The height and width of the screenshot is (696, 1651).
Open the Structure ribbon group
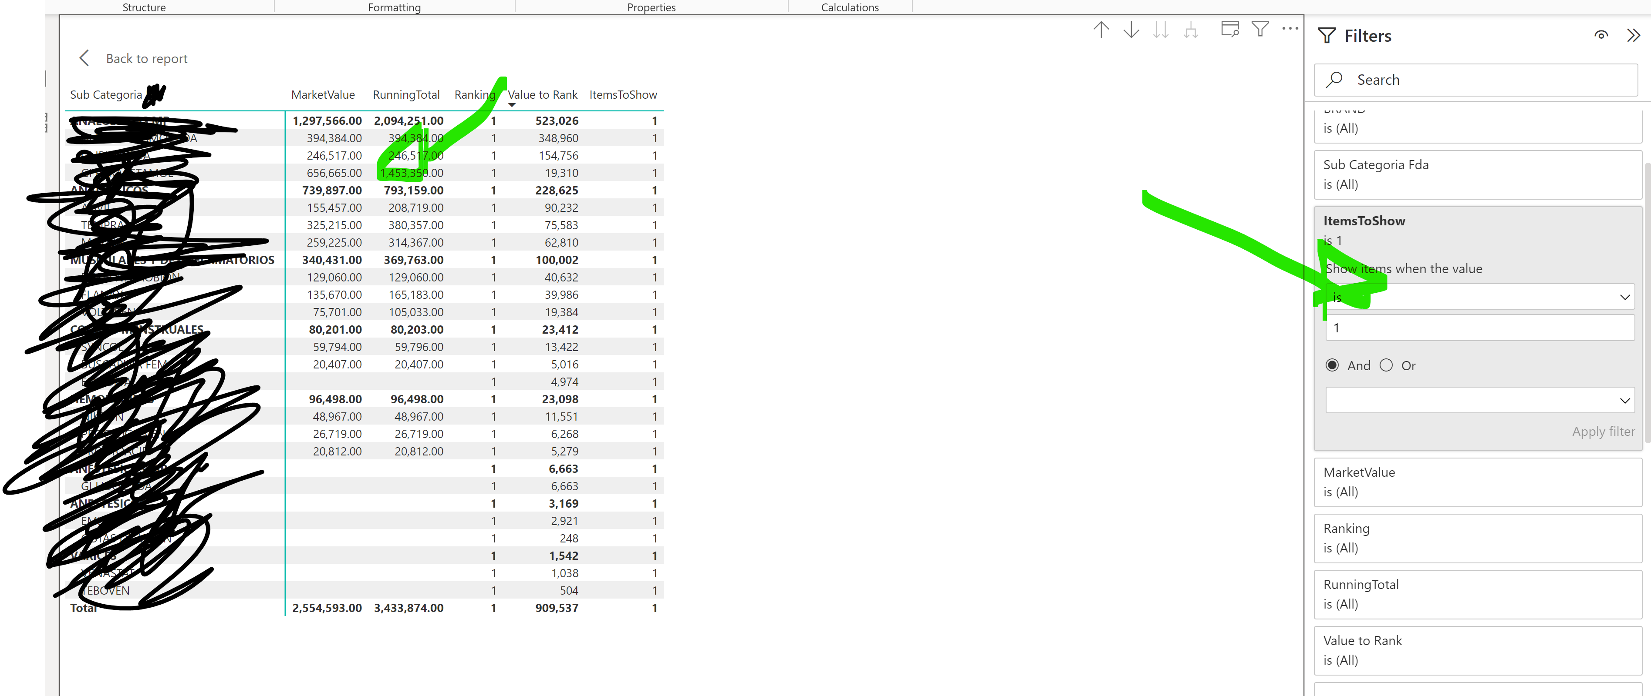[144, 7]
